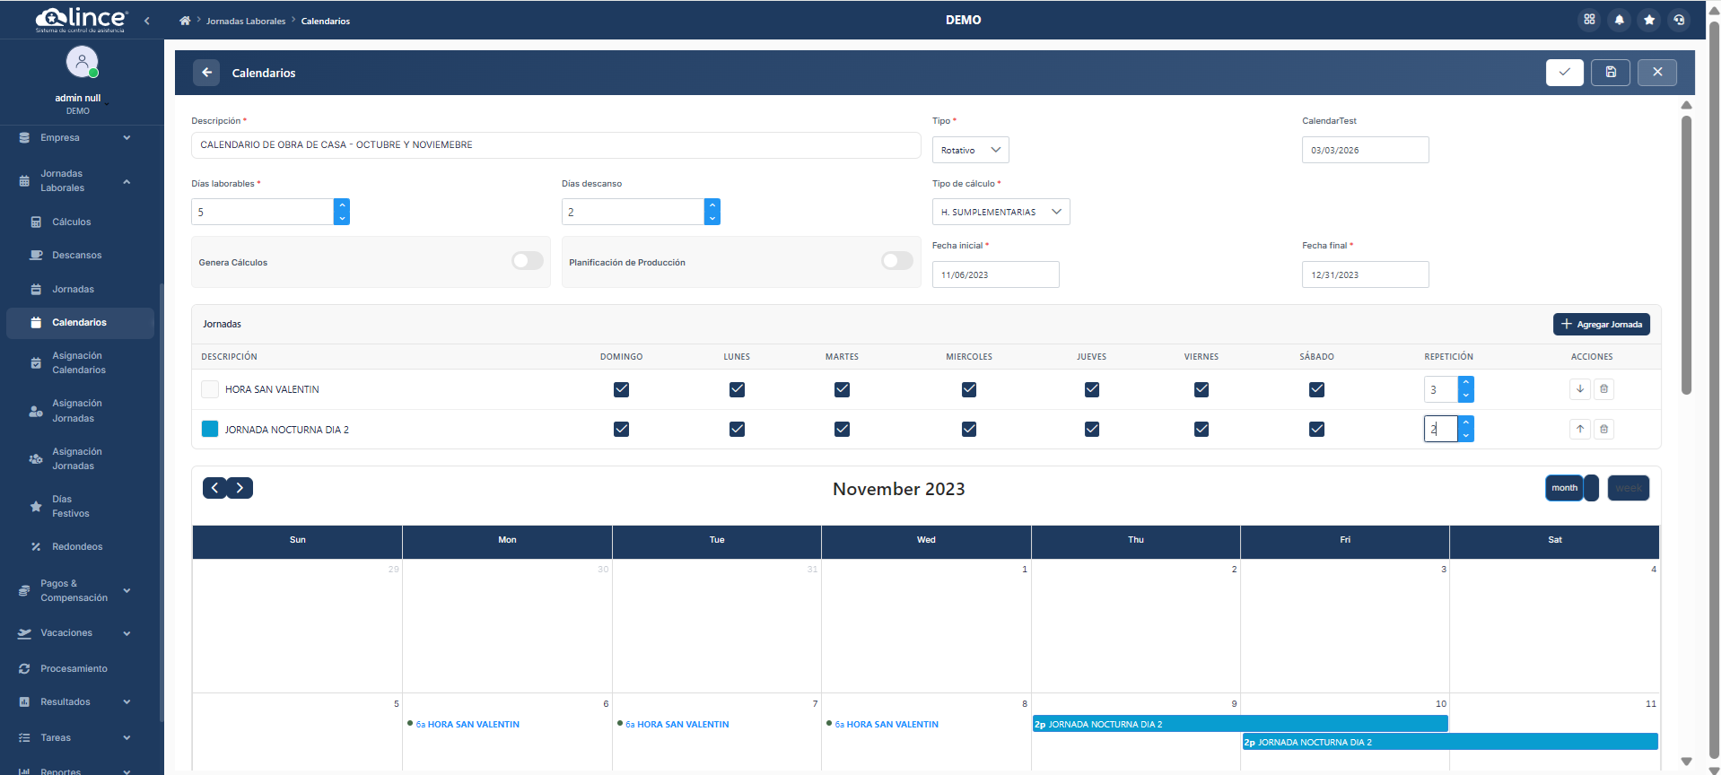Delete JORNADA NOCTURNA DIA 2 row

pyautogui.click(x=1604, y=429)
